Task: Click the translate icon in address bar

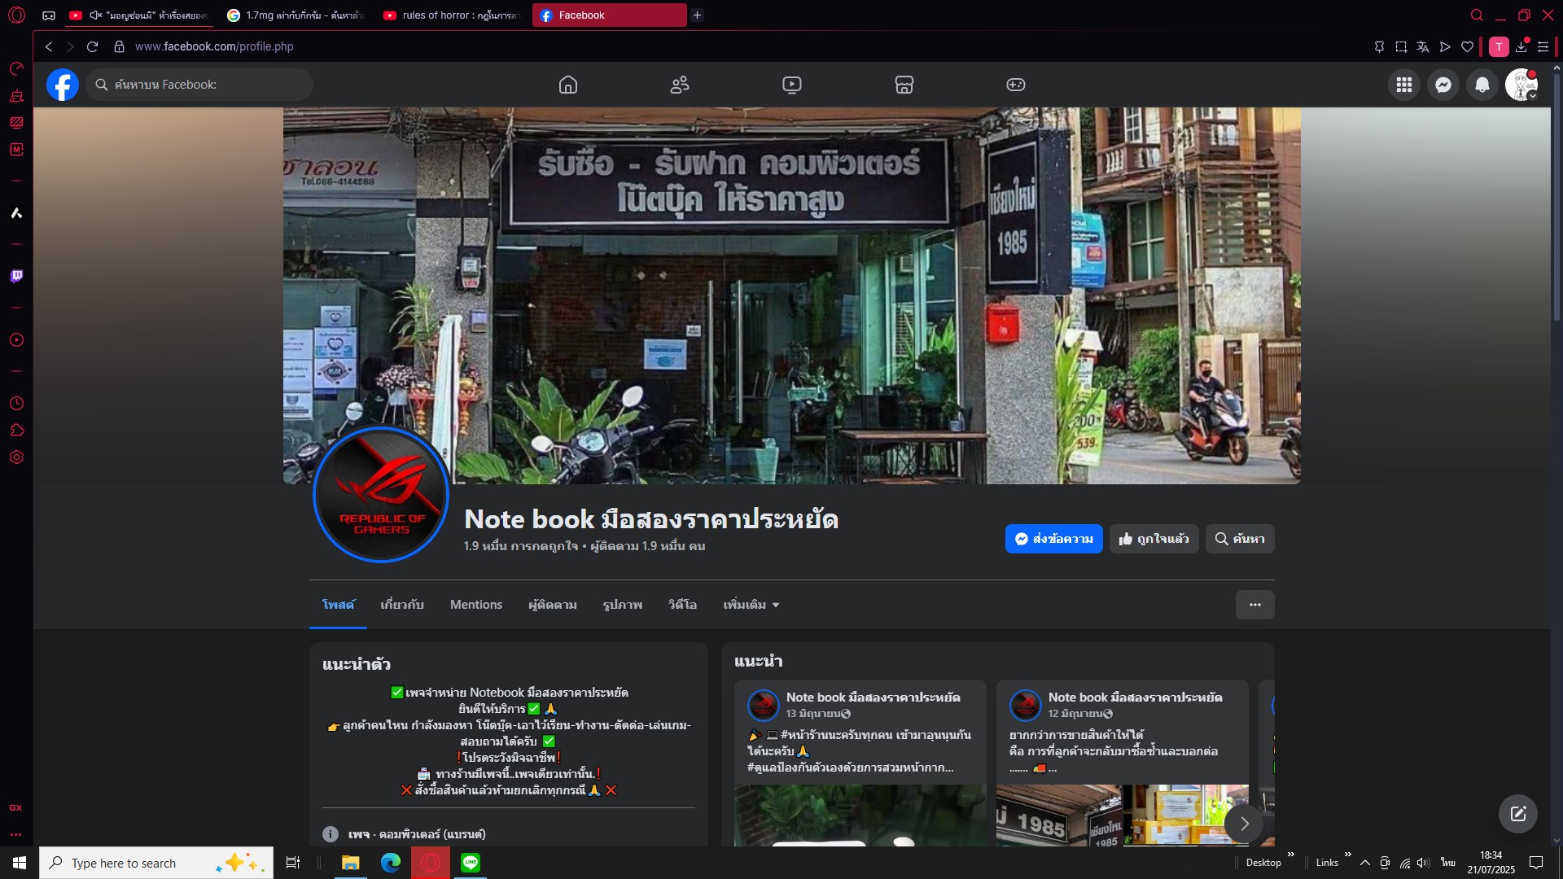Action: click(1423, 46)
